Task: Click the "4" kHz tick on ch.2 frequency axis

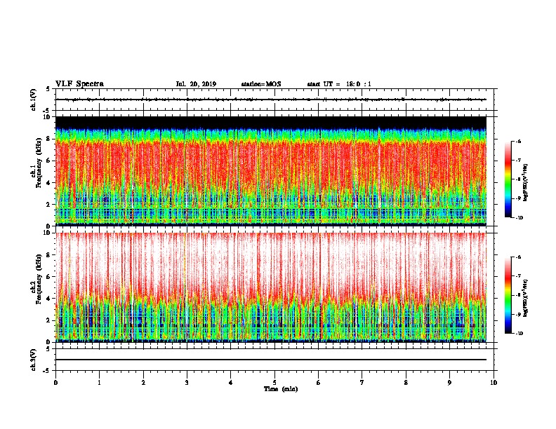Action: [49, 299]
